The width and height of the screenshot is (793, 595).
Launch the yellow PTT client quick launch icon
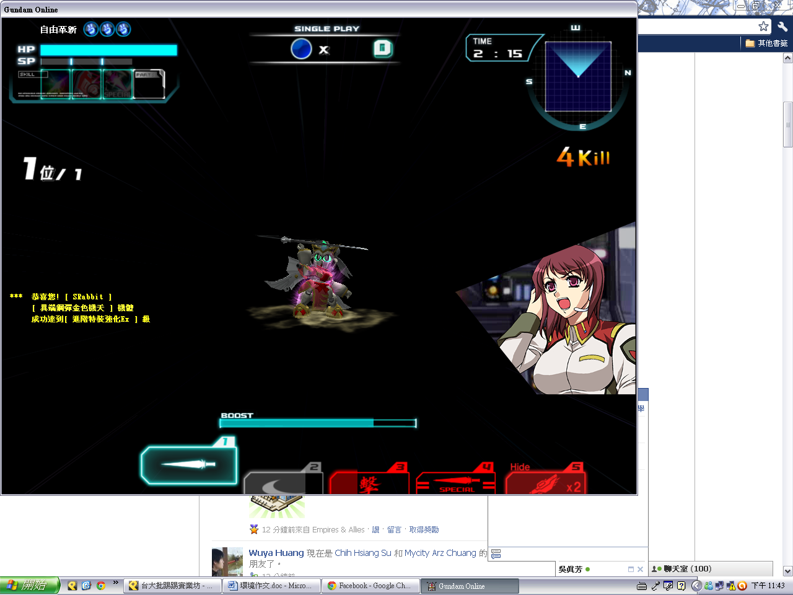72,586
